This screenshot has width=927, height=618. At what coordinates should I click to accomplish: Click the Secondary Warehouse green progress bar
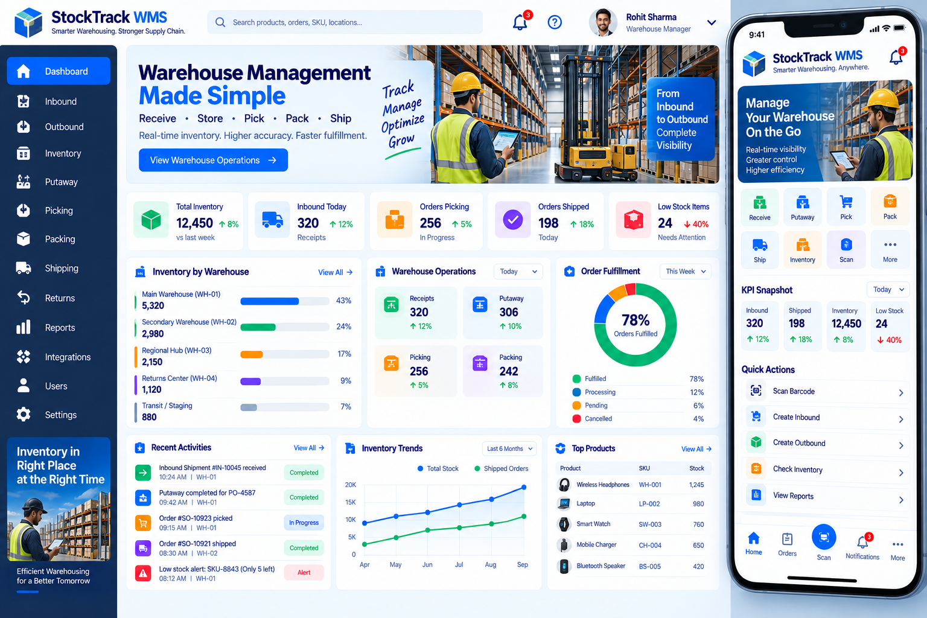pos(258,327)
